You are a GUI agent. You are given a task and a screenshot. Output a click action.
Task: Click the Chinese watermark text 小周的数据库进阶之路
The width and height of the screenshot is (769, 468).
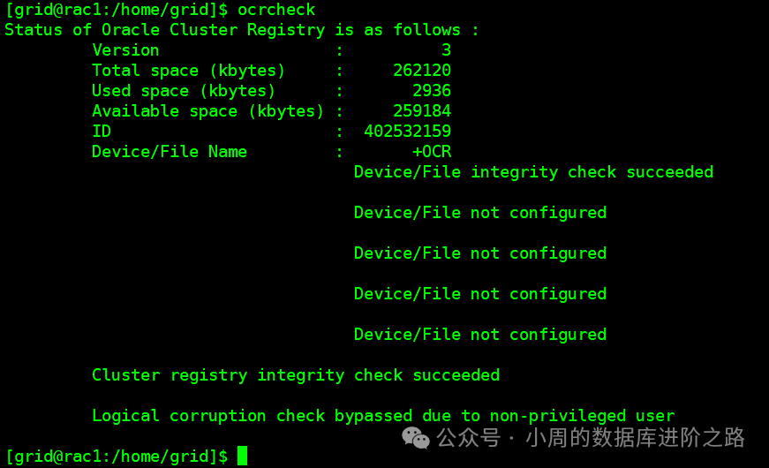pos(636,437)
